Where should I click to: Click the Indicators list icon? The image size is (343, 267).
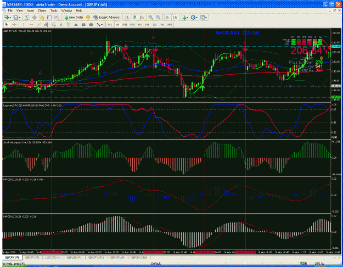(184, 18)
